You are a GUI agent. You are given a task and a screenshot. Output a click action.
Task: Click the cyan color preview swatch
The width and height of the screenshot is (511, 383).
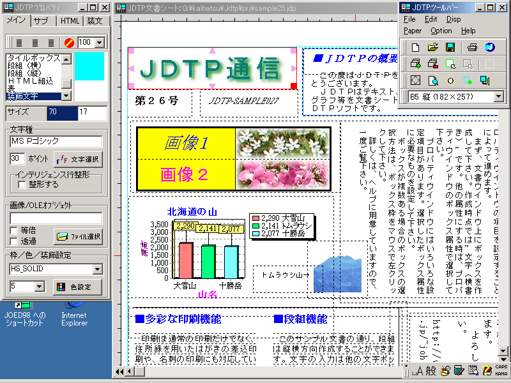tap(89, 66)
